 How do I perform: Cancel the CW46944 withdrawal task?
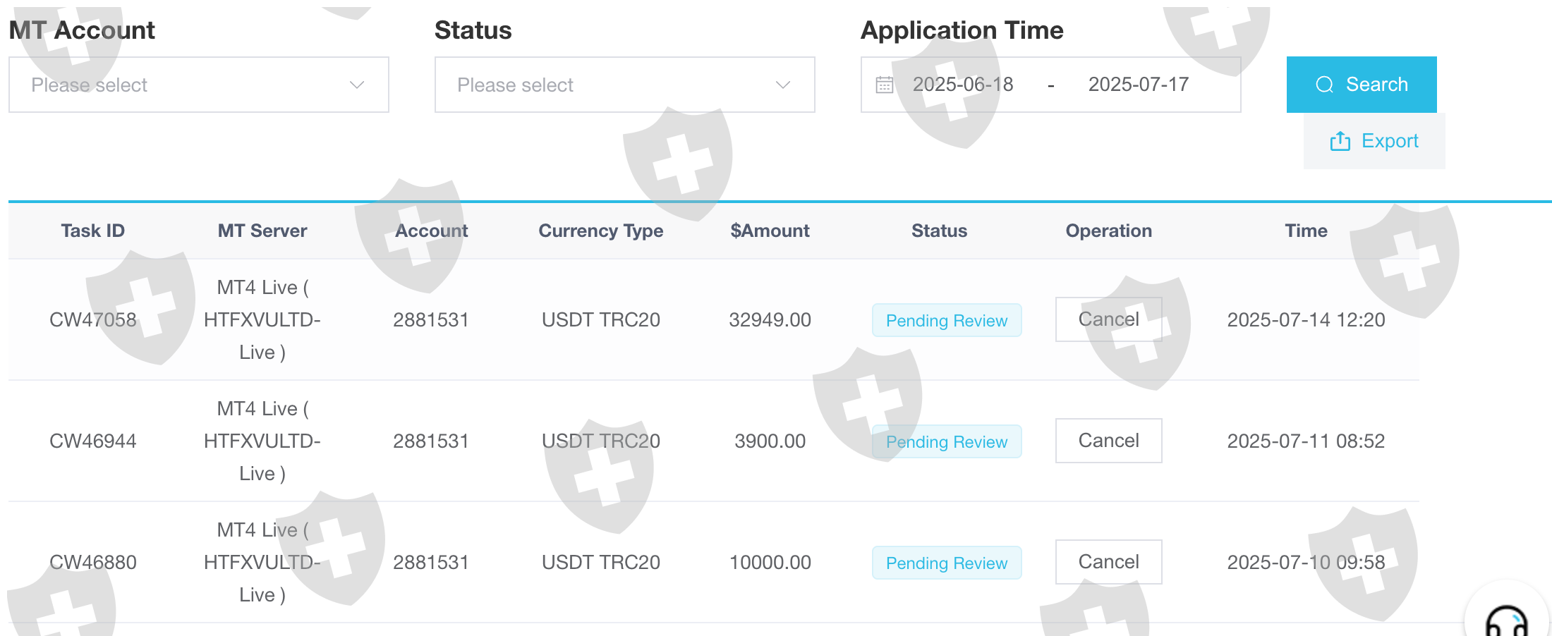pos(1108,441)
